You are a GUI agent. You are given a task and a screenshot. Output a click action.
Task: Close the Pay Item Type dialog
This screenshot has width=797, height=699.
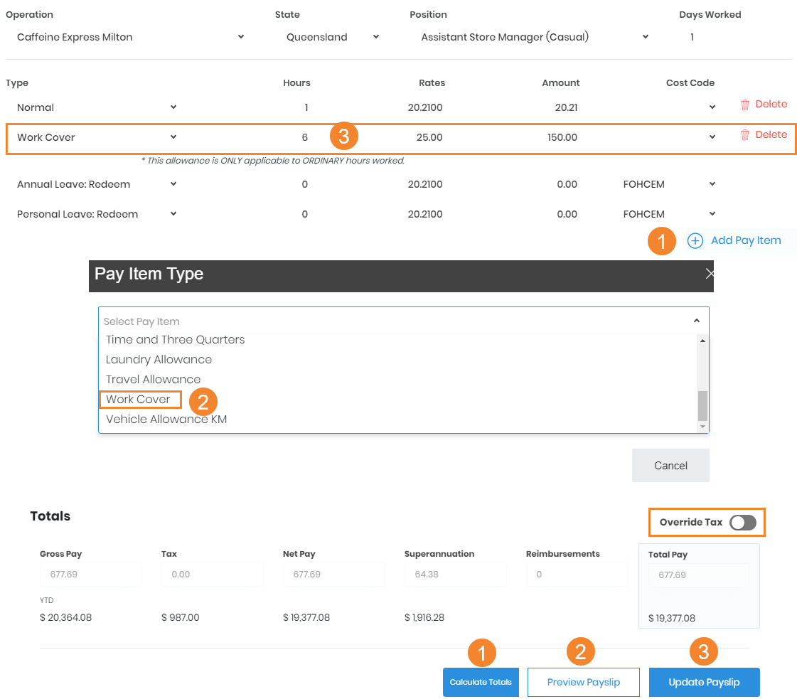709,274
